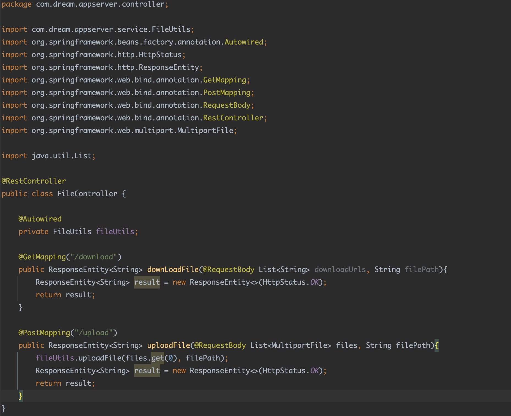
Task: Click "Autowired" in the beans.factory import line
Action: click(244, 42)
